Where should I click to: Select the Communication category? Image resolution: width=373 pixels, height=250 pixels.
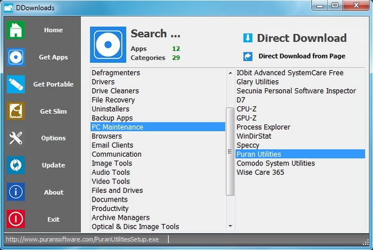click(x=158, y=154)
